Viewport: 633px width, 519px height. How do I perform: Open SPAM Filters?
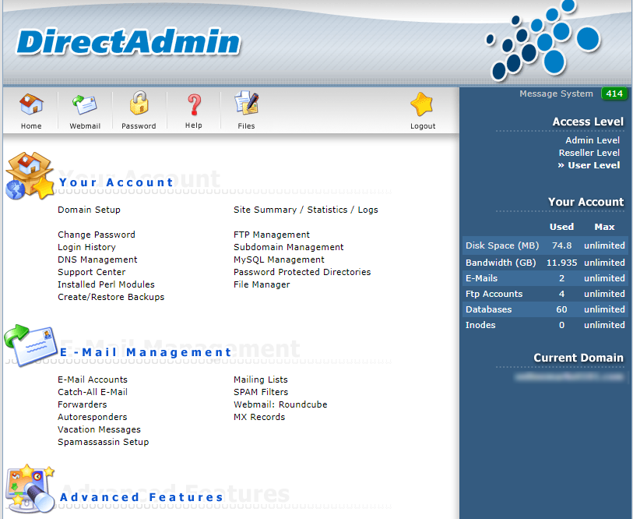261,393
